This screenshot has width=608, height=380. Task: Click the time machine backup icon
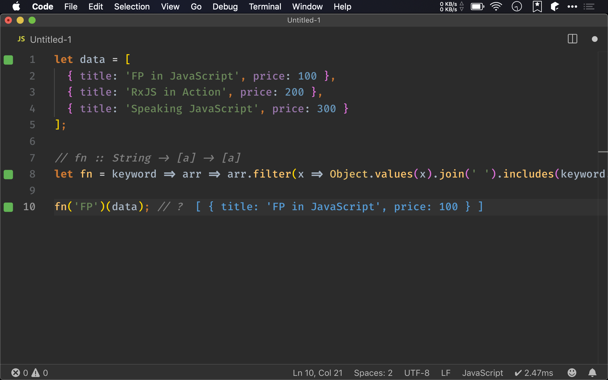point(517,7)
